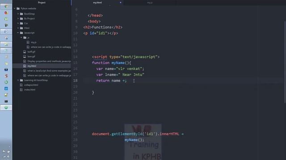Select the Learning kit bootStrap folder name
This screenshot has width=286, height=160.
tap(36, 80)
